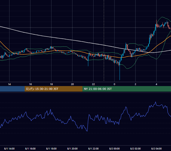The height and width of the screenshot is (151, 171).
Task: Click the 8/2 02:00 timestamp
Action: pos(135,148)
